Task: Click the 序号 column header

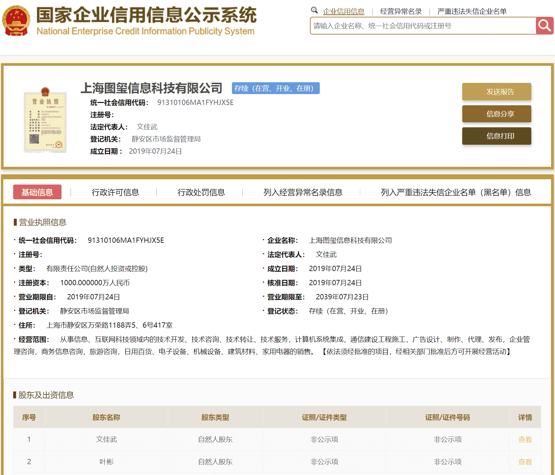Action: (29, 417)
